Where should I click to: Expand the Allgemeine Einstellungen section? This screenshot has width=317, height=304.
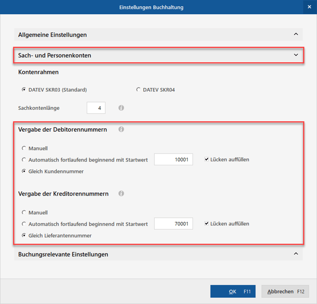[x=296, y=35]
